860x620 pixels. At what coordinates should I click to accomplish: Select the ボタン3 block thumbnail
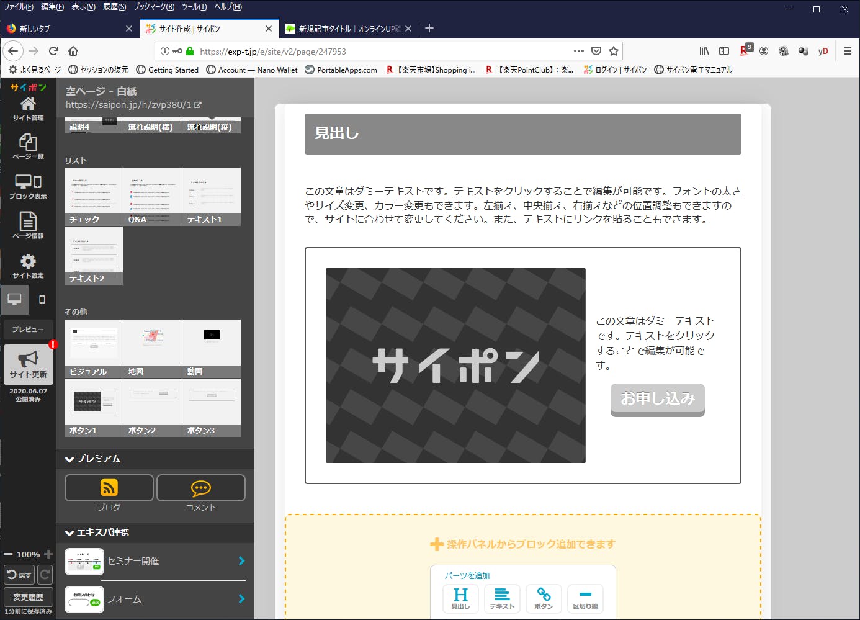click(x=212, y=407)
